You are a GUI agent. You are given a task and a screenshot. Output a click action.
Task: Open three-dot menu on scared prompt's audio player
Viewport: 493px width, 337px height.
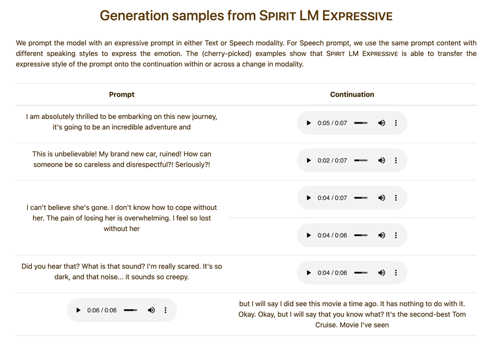coord(396,273)
